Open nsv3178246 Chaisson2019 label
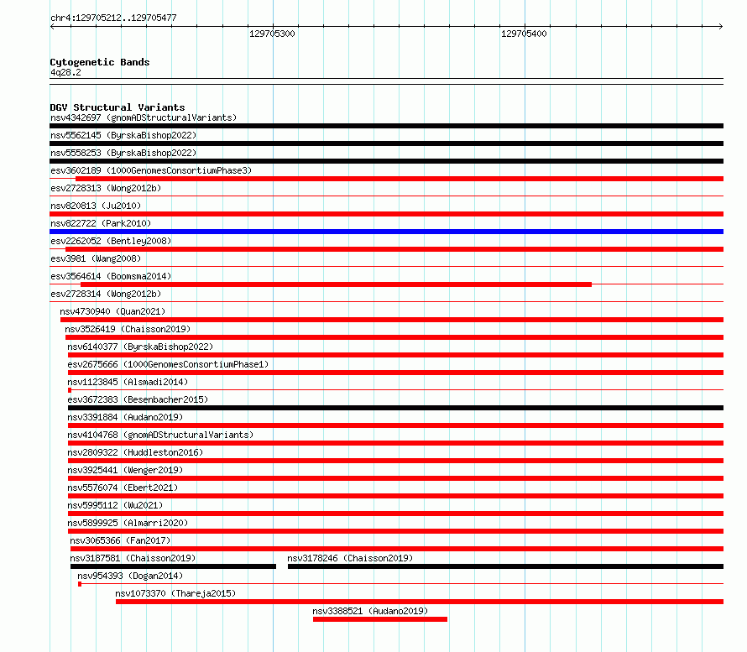Viewport: 747px width, 652px height. coord(350,558)
